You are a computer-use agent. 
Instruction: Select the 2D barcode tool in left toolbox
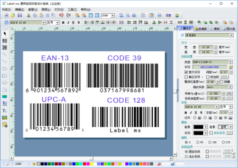tap(5, 47)
